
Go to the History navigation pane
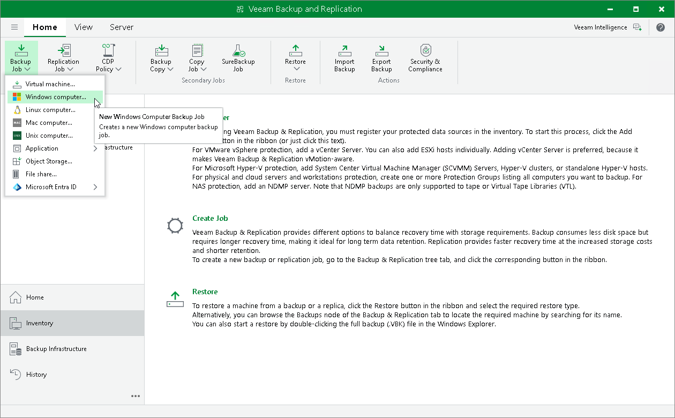pyautogui.click(x=72, y=375)
